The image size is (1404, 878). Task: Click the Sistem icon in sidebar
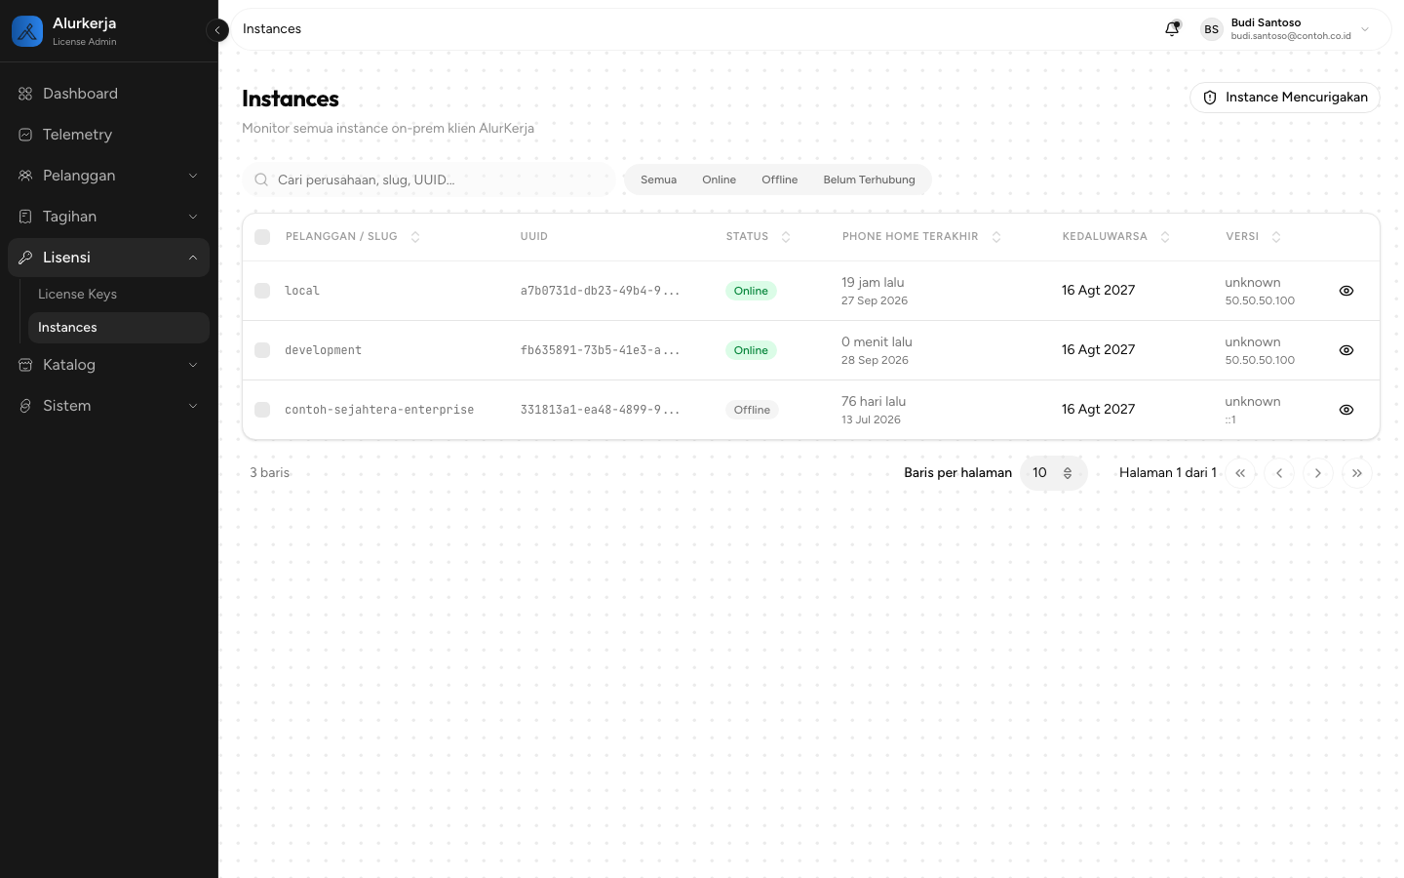tap(25, 406)
